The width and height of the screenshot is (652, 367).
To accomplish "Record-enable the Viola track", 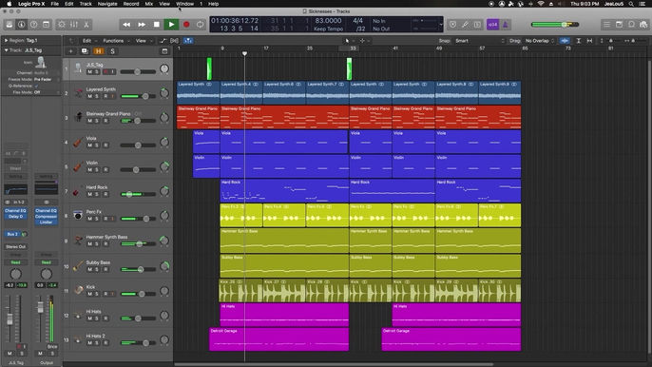I will [105, 145].
